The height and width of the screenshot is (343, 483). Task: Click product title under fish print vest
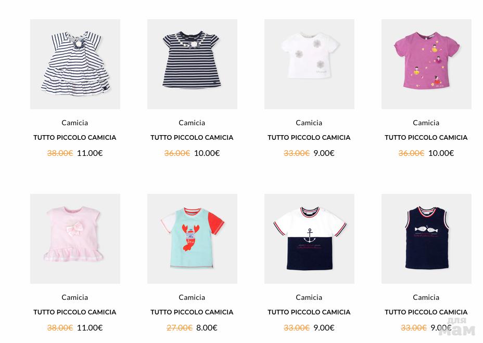pyautogui.click(x=426, y=312)
